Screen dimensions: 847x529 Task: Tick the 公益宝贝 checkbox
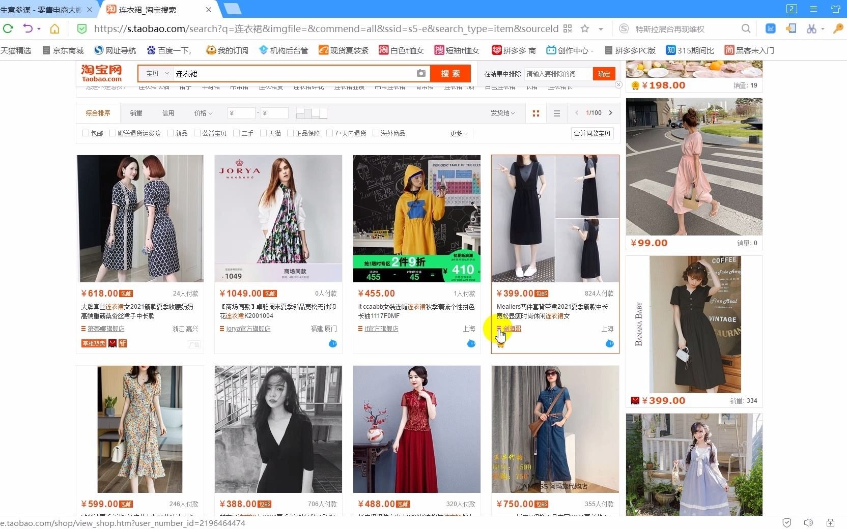[x=197, y=133]
